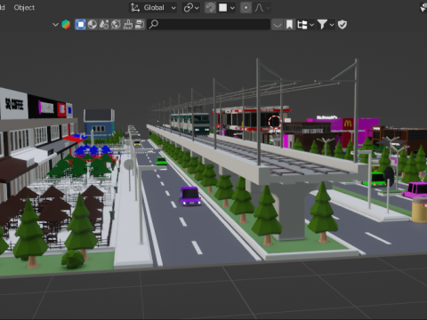Image resolution: width=427 pixels, height=320 pixels.
Task: Click the last filter icon before search
Action: point(140,24)
